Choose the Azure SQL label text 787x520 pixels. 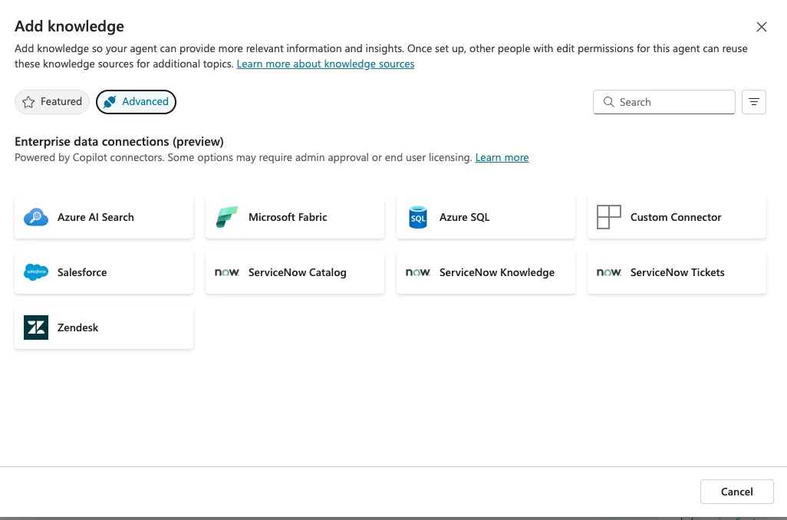464,217
